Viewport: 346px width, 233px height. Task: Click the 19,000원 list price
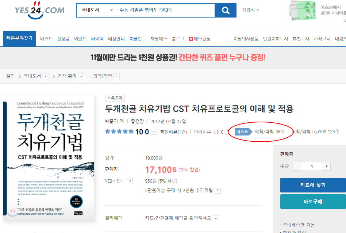[x=154, y=158]
